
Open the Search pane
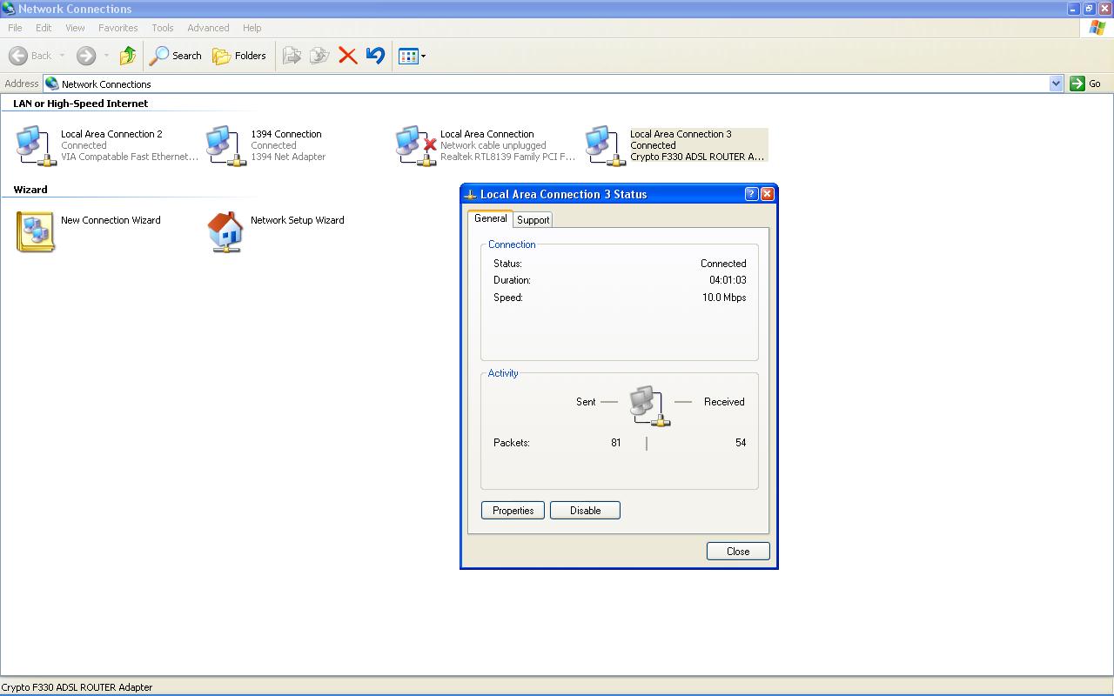pos(175,56)
